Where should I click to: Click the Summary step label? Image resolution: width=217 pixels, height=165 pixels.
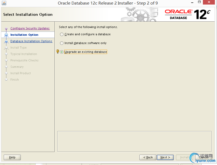tap(17, 67)
